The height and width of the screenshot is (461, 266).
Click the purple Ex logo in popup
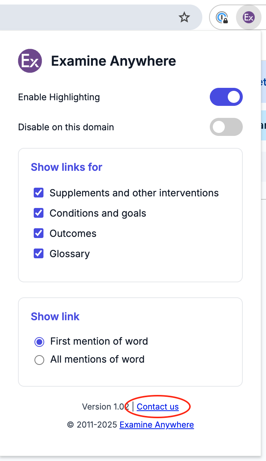pos(30,61)
